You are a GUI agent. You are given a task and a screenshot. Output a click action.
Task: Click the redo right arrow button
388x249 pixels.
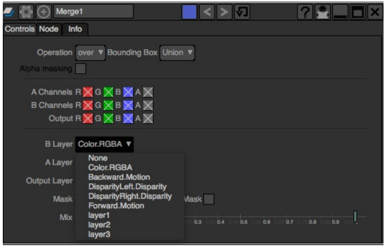tap(224, 12)
